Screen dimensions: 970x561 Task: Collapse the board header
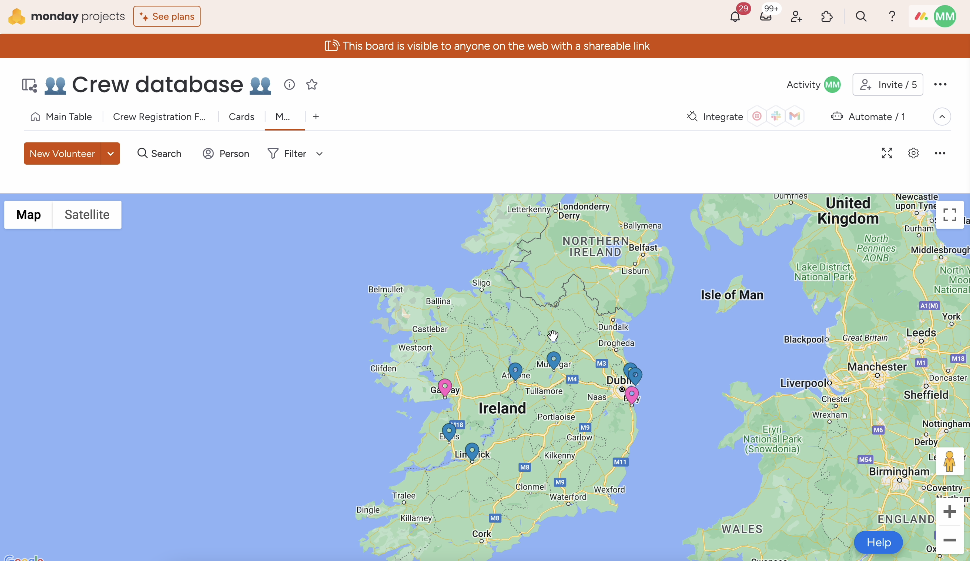tap(942, 117)
